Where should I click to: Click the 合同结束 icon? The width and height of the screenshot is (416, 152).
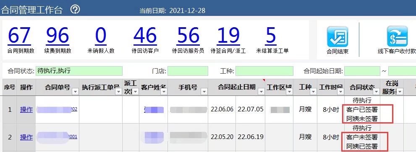pos(338,37)
